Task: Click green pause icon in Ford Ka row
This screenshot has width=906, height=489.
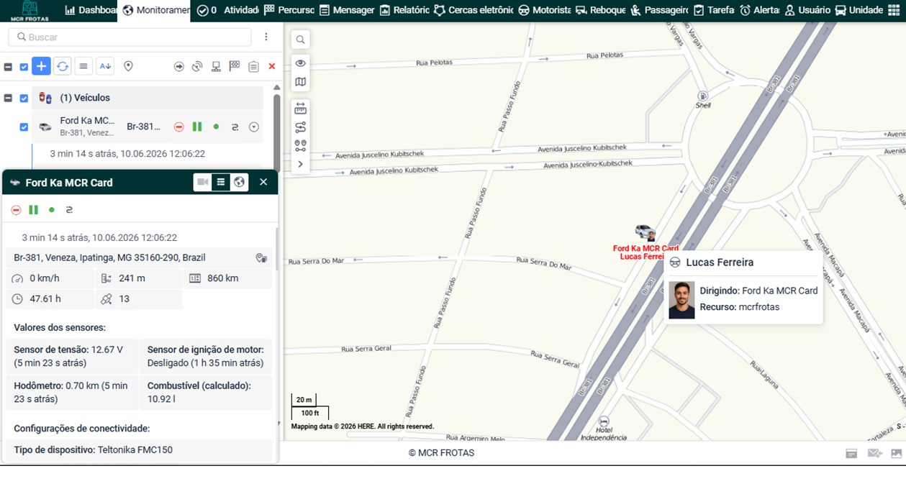Action: point(197,127)
